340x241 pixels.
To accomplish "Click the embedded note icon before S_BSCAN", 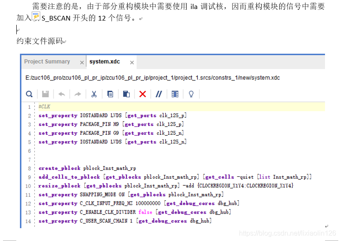I will click(36, 16).
